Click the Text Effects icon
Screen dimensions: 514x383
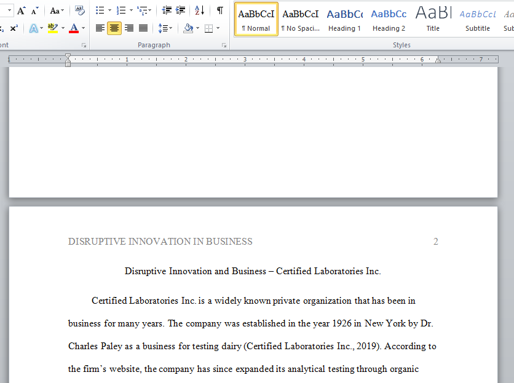33,28
